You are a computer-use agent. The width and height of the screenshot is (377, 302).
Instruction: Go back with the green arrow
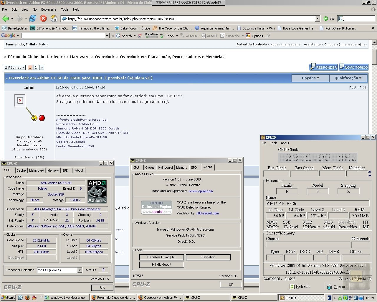click(x=5, y=19)
